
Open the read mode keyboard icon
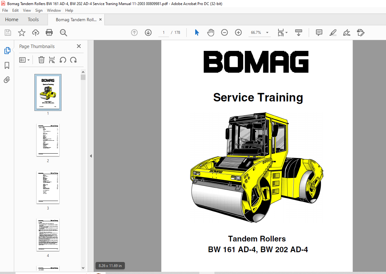point(298,33)
